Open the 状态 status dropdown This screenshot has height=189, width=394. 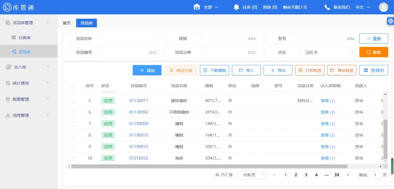[x=328, y=52]
